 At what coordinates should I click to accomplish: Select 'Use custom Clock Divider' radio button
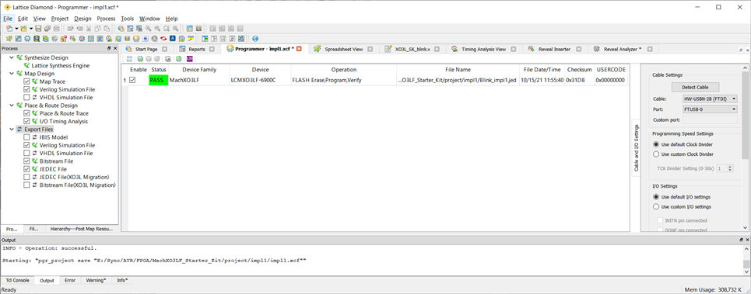pos(656,154)
